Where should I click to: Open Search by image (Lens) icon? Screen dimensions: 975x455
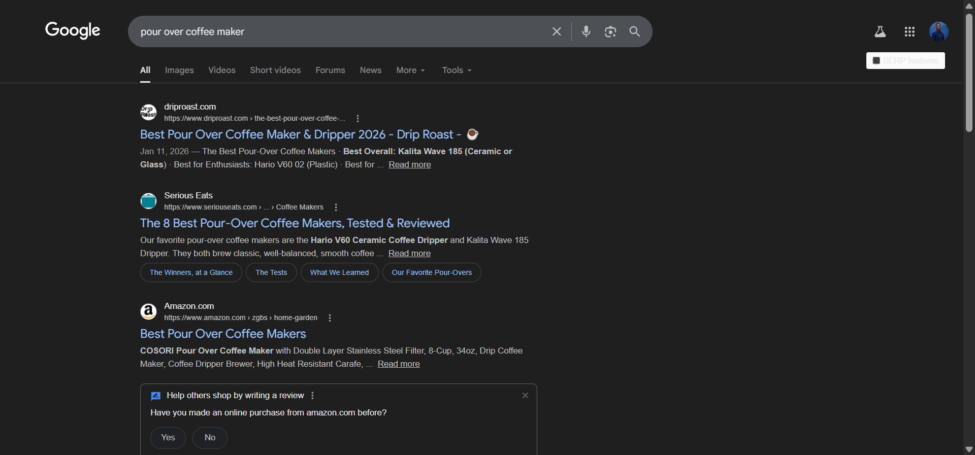tap(610, 31)
